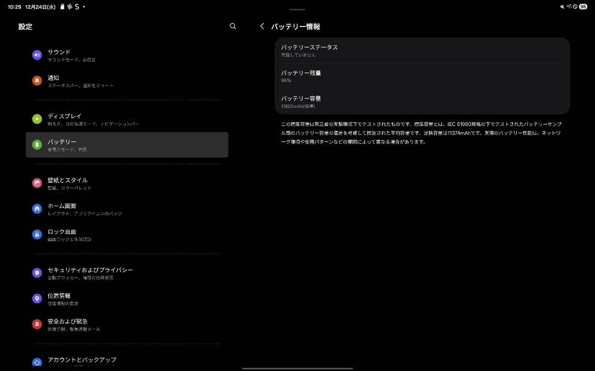595x371 pixels.
Task: Click the blue ロック画面 padlock icon
Action: (x=37, y=234)
